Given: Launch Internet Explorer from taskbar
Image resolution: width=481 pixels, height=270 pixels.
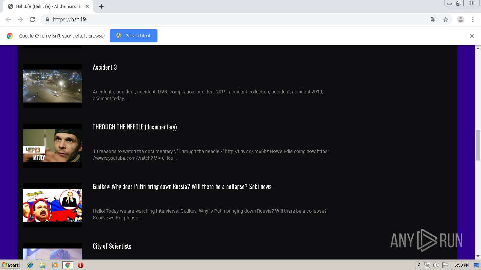Looking at the screenshot, I should [x=30, y=265].
